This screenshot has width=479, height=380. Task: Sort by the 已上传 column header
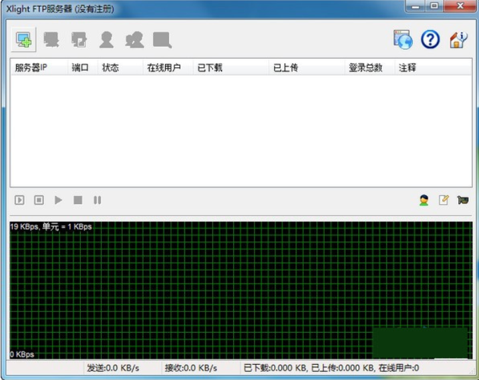point(307,67)
